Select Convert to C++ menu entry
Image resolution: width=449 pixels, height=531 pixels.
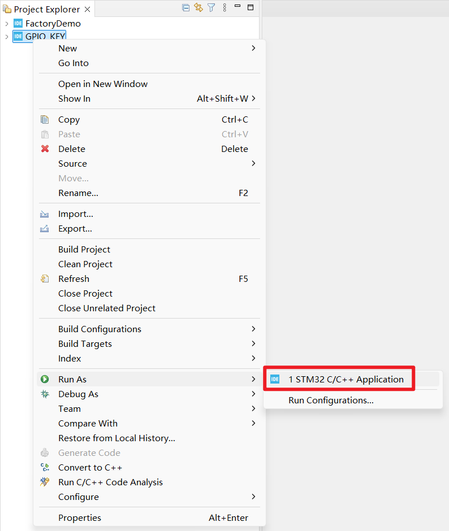point(90,468)
